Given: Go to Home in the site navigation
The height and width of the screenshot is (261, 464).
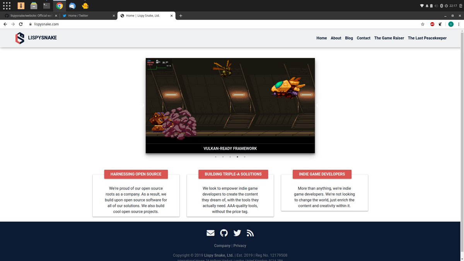Looking at the screenshot, I should coord(322,38).
